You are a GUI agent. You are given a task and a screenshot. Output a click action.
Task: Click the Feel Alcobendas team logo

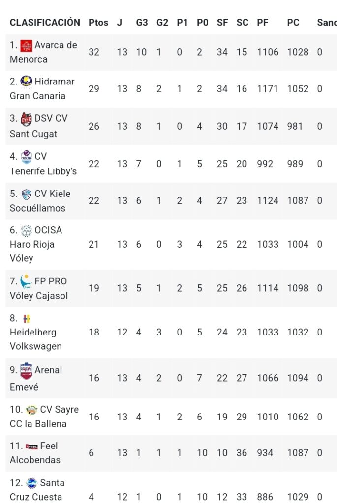coord(31,446)
